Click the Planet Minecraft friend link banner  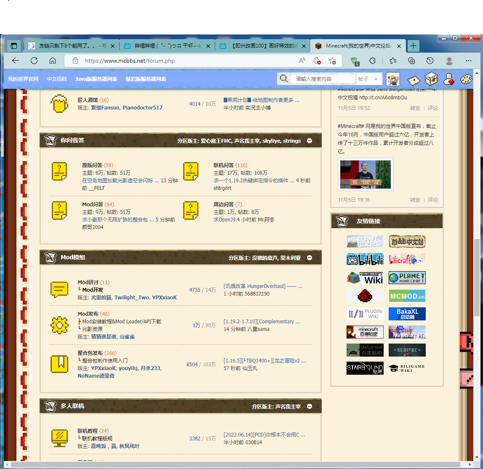407,278
